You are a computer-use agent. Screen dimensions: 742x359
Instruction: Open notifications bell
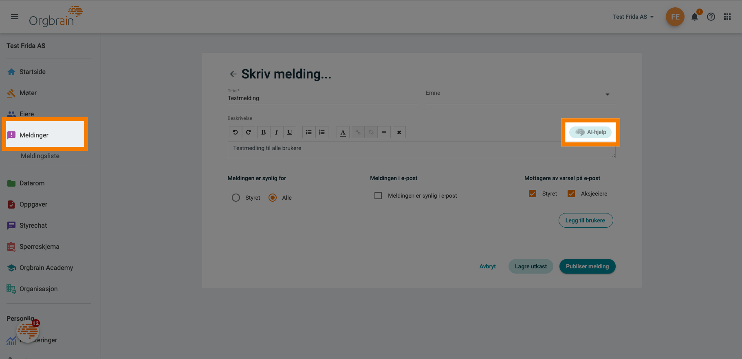coord(695,17)
